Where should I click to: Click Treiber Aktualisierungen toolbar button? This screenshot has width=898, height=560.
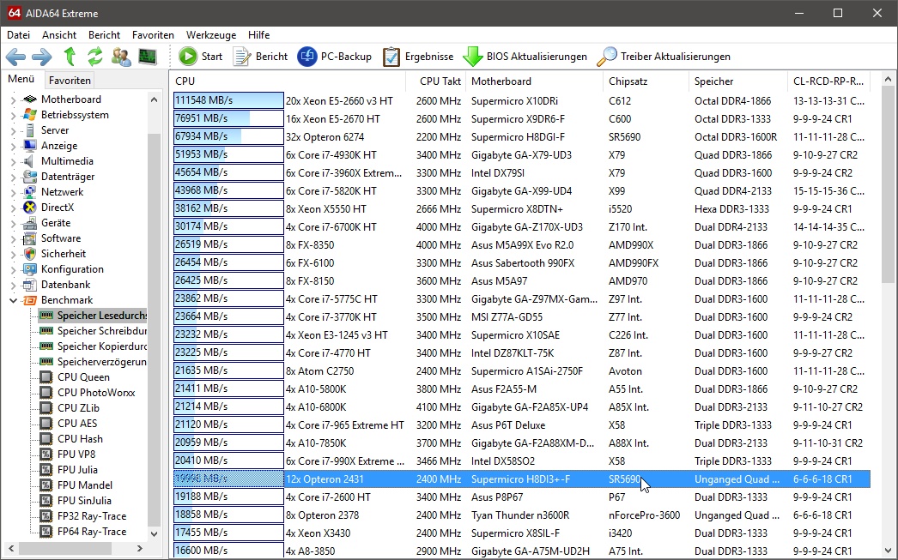click(664, 57)
